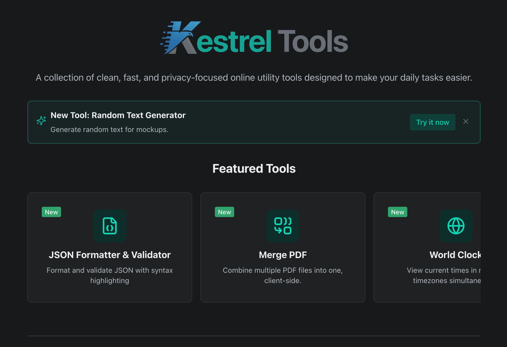This screenshot has height=347, width=507.
Task: Click the 'Generate random text for mockups' text
Action: [109, 129]
